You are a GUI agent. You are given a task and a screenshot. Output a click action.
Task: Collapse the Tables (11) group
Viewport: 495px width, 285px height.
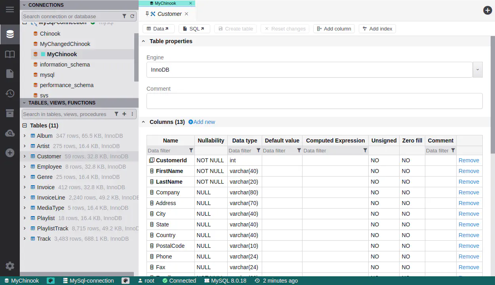pos(25,125)
